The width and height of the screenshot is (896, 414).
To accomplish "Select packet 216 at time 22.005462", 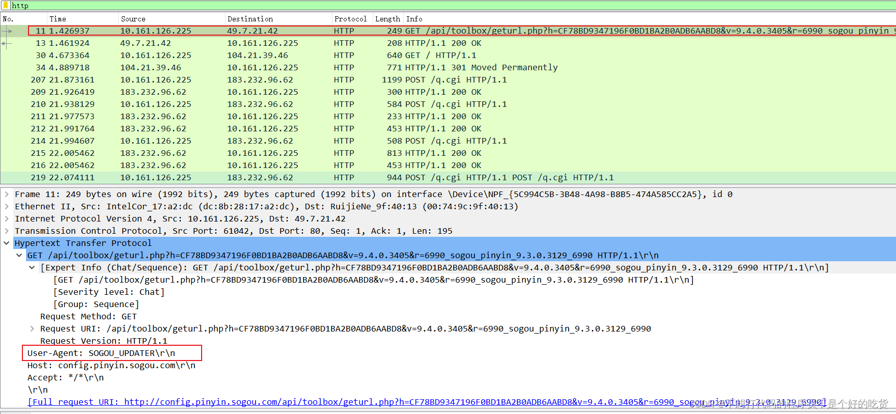I will pos(448,165).
